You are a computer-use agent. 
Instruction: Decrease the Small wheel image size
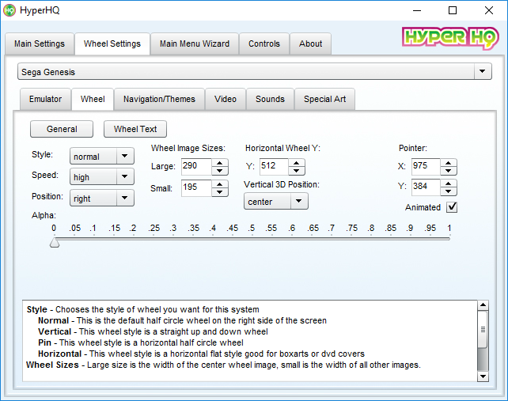coord(220,192)
